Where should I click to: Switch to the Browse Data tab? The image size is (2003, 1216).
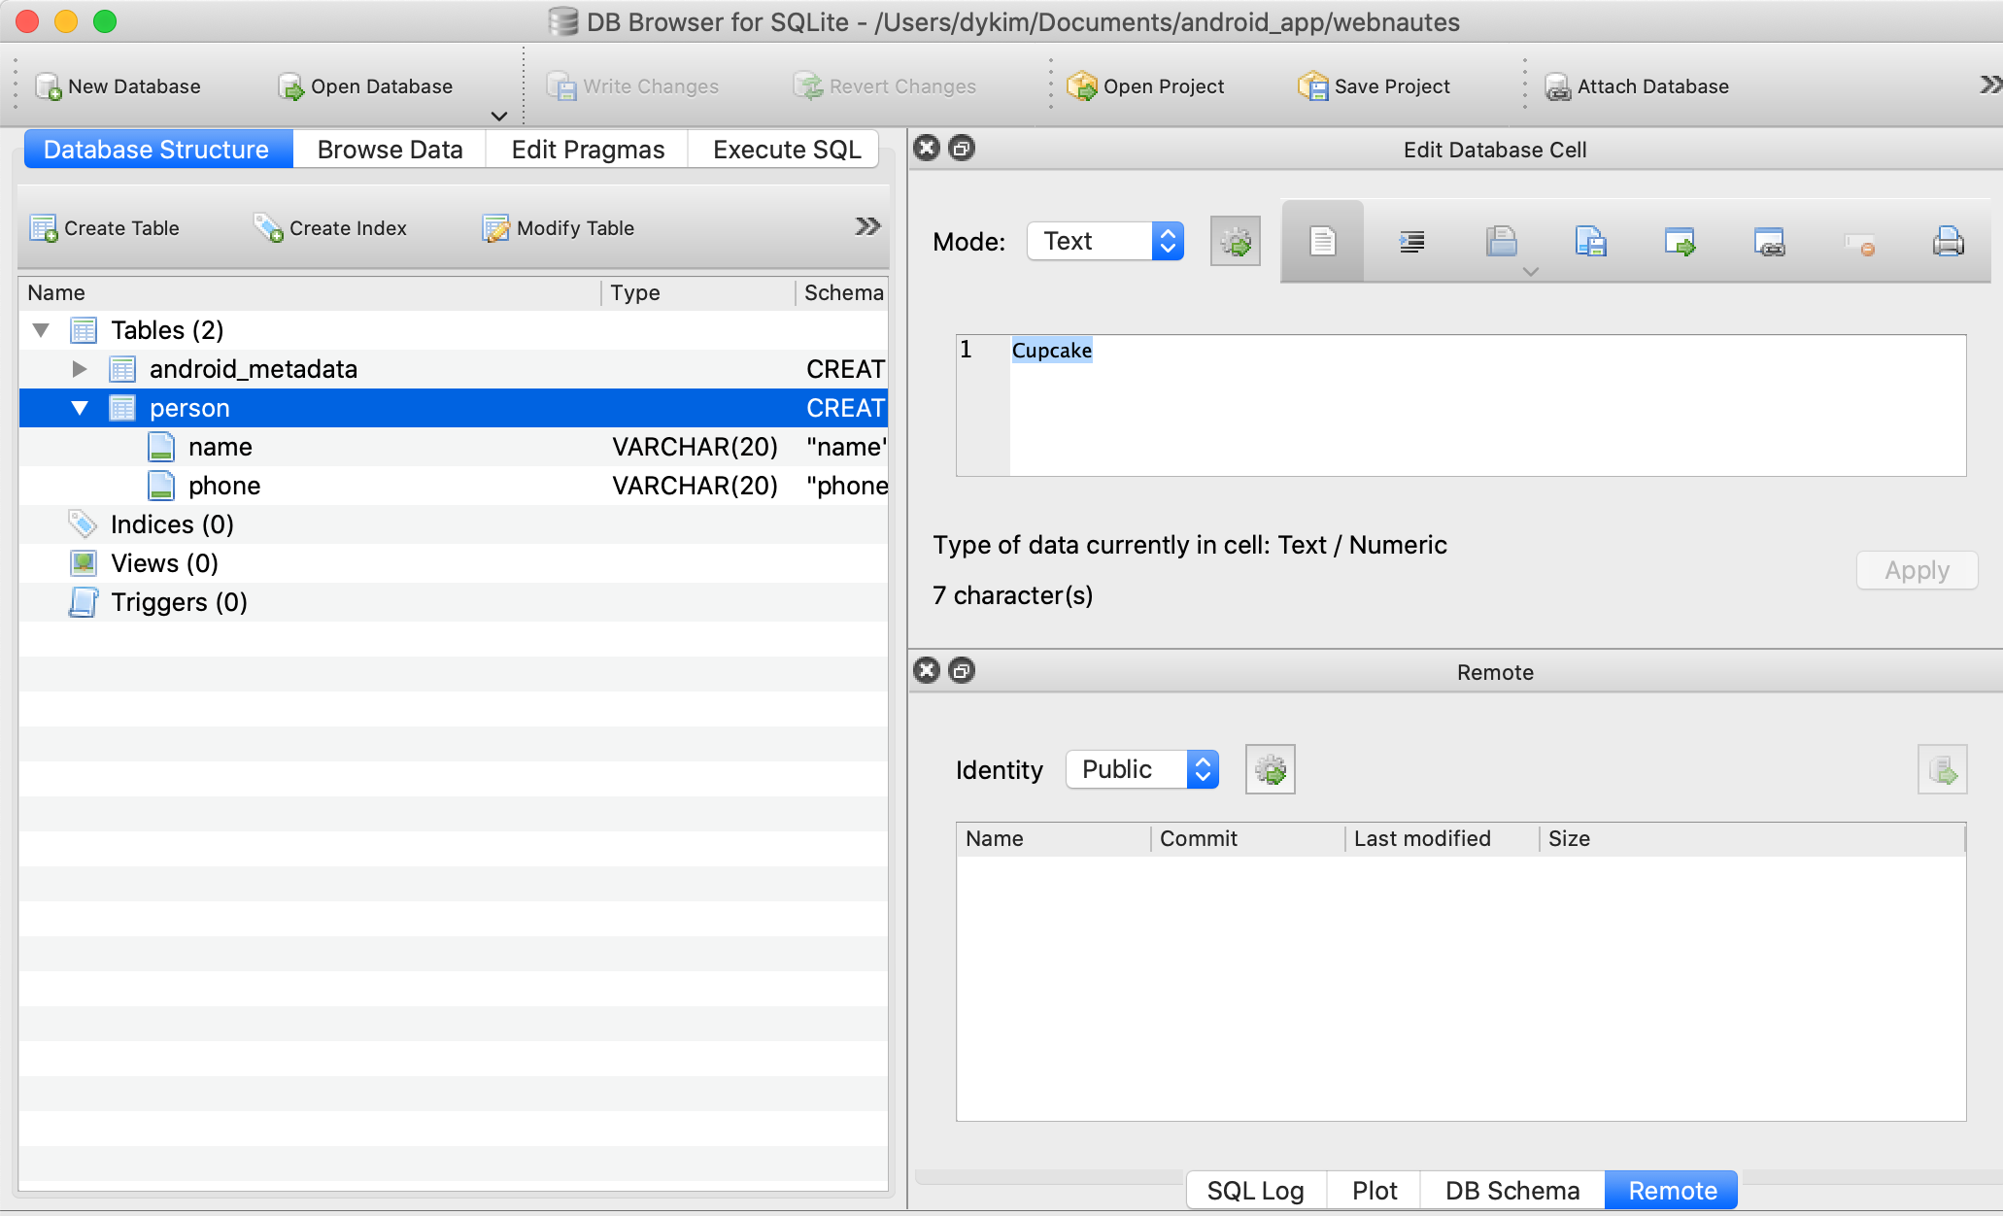point(390,150)
